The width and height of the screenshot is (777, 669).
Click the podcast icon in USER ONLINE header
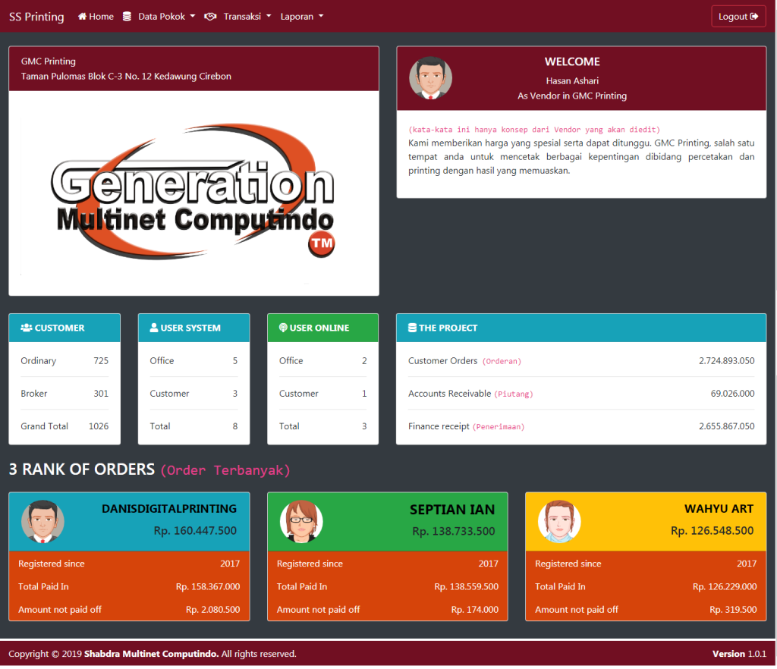point(283,328)
